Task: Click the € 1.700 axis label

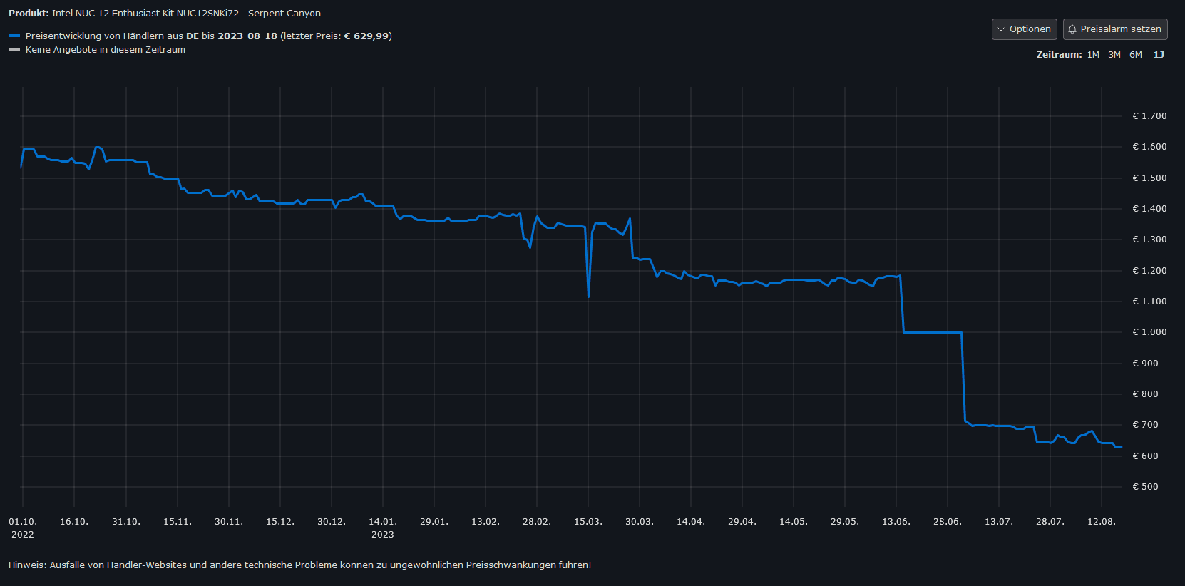Action: (x=1149, y=116)
